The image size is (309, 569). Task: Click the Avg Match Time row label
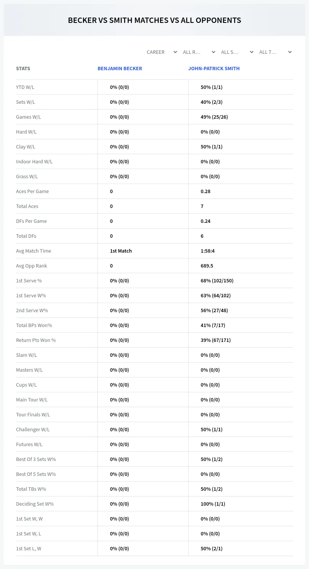(34, 251)
